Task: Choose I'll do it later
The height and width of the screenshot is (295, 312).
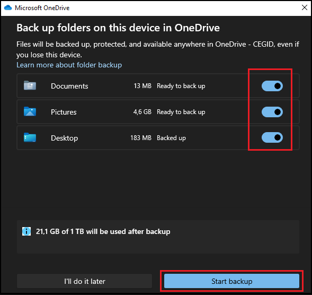Action: [x=84, y=281]
